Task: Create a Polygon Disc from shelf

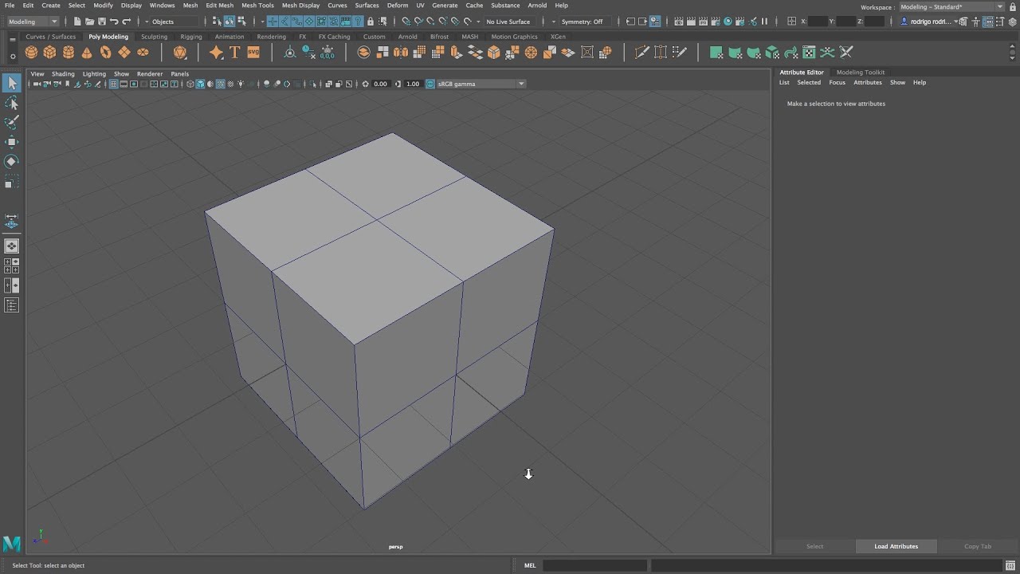Action: point(143,53)
